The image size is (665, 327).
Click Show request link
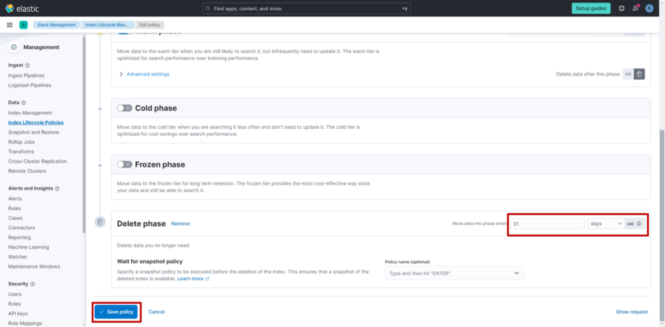(631, 312)
